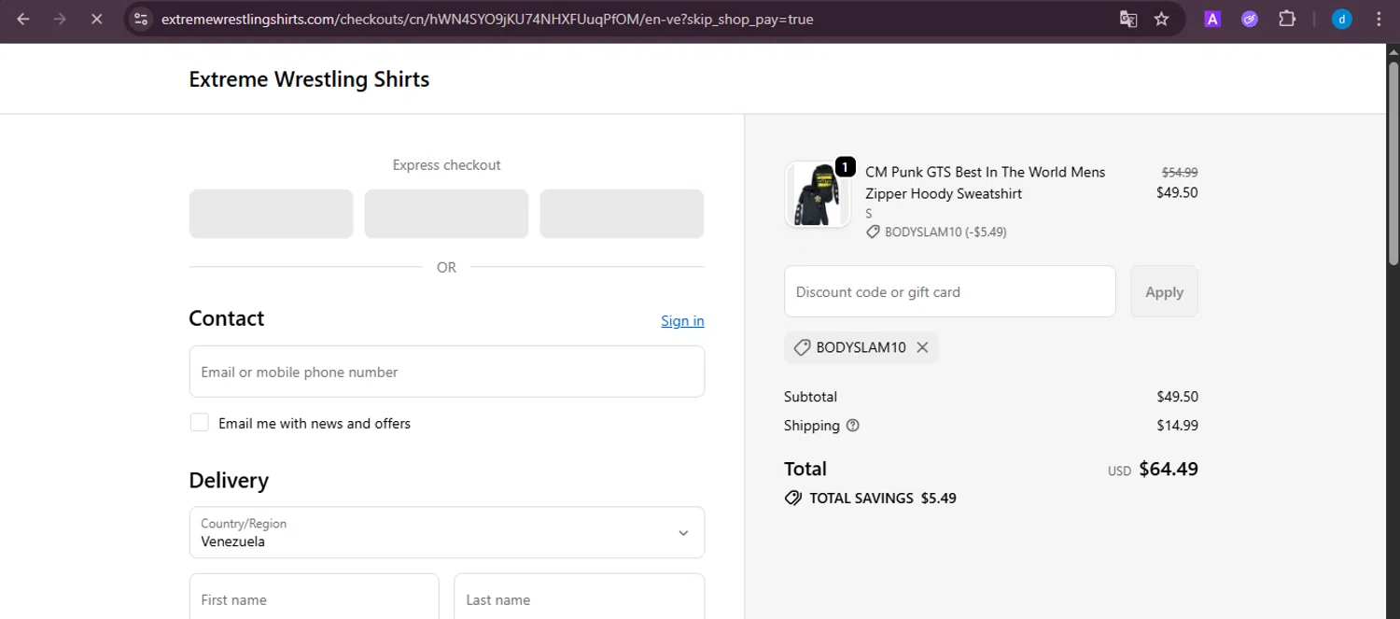Bookmark this page with the star icon
Screen dimensions: 1400x619
pyautogui.click(x=1161, y=19)
